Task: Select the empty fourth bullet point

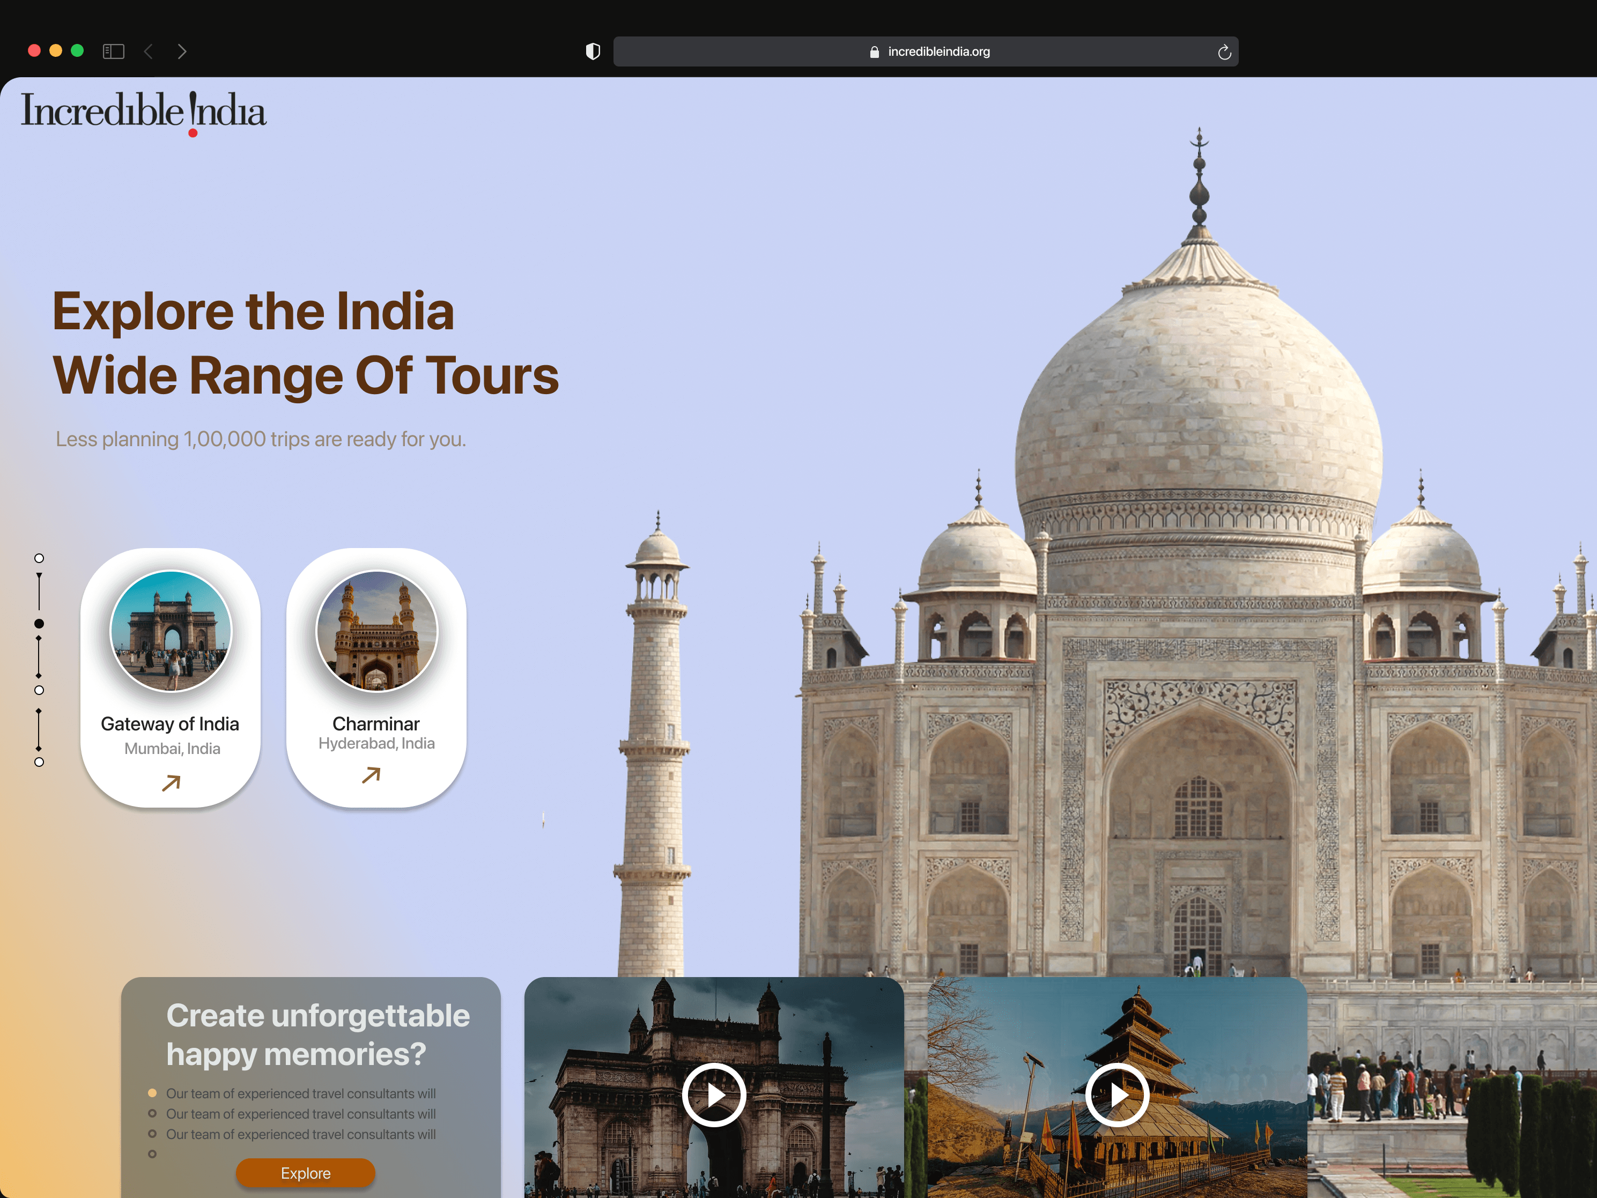Action: (x=152, y=1154)
